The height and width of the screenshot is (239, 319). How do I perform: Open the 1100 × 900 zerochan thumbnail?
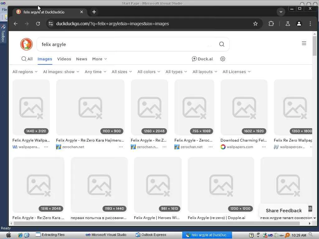pyautogui.click(x=90, y=107)
